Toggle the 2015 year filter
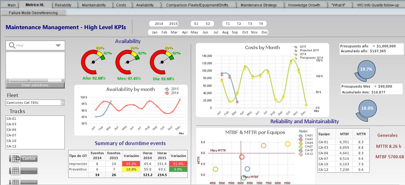The width and height of the screenshot is (405, 185). coord(173,24)
